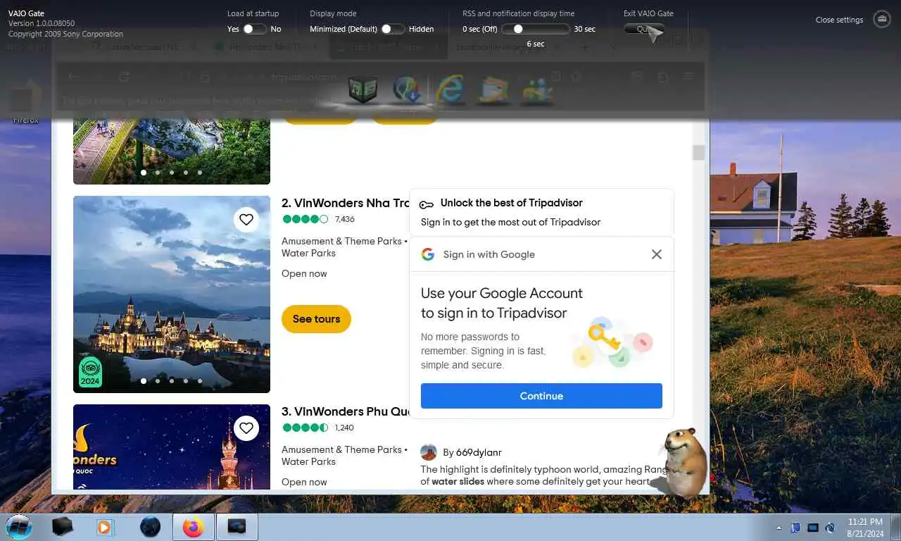Open the cube icon in VAIO Gate dock
This screenshot has height=541, width=901.
(363, 89)
